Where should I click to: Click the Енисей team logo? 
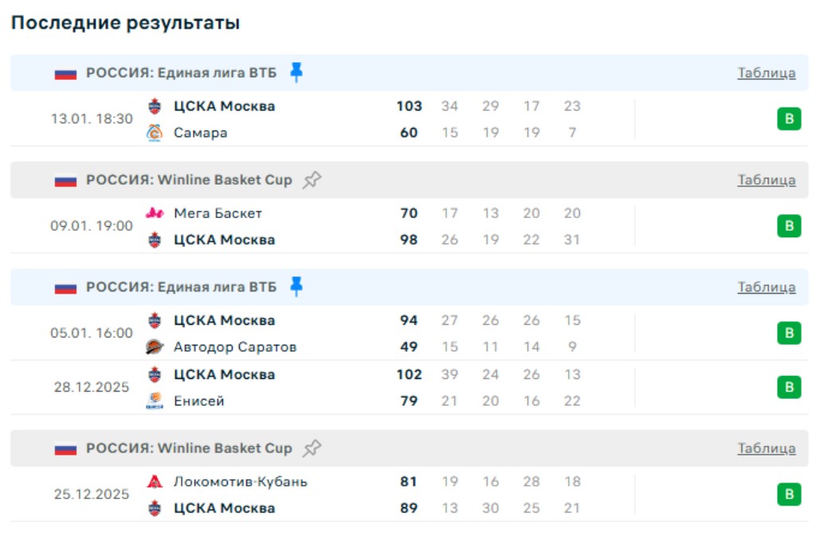(x=155, y=401)
